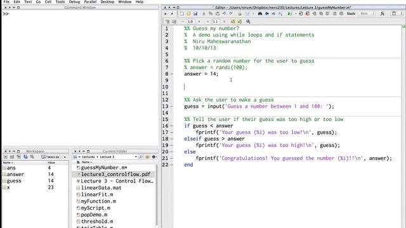Viewport: 406px width, 228px height.
Task: Click the set breakpoint icon in Editor toolbar
Action: 301,14
